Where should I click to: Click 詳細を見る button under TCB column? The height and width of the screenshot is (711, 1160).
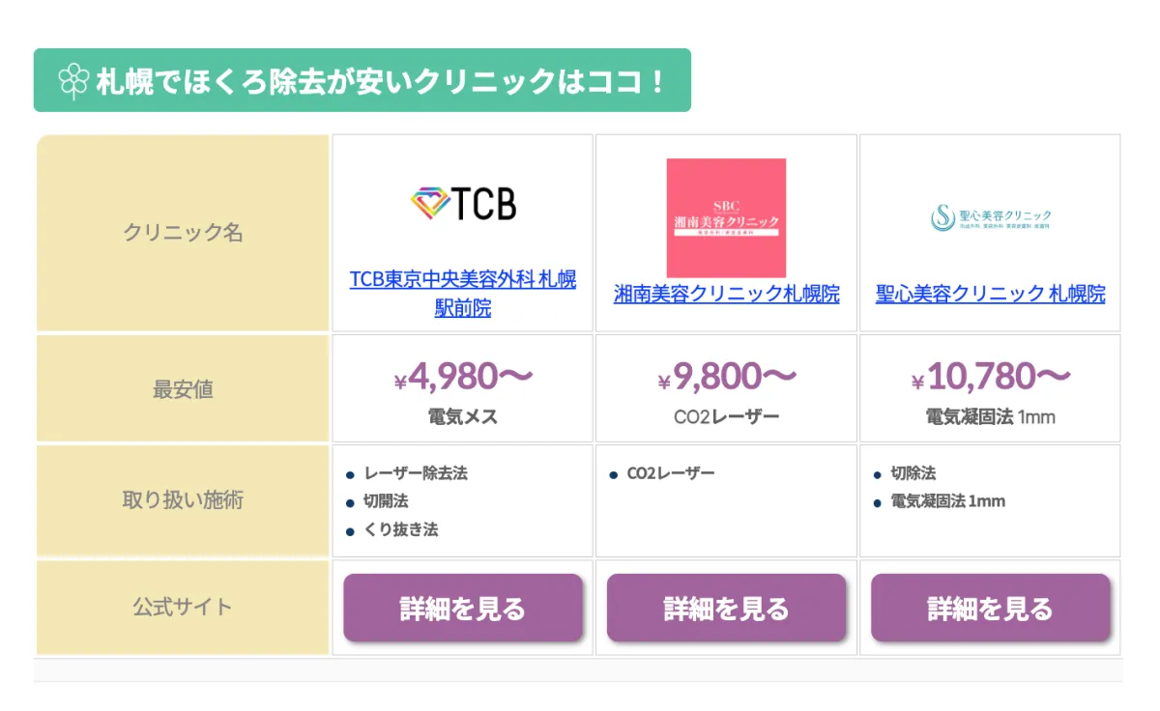[463, 608]
